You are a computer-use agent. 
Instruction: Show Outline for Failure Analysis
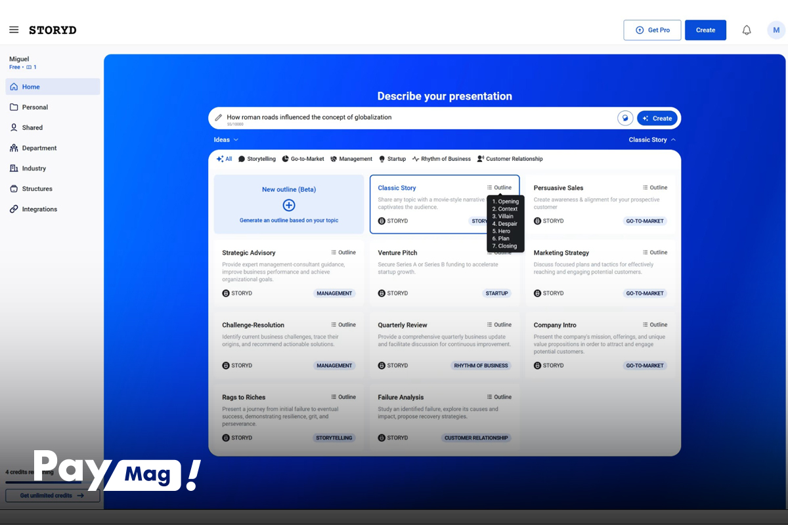(x=499, y=397)
